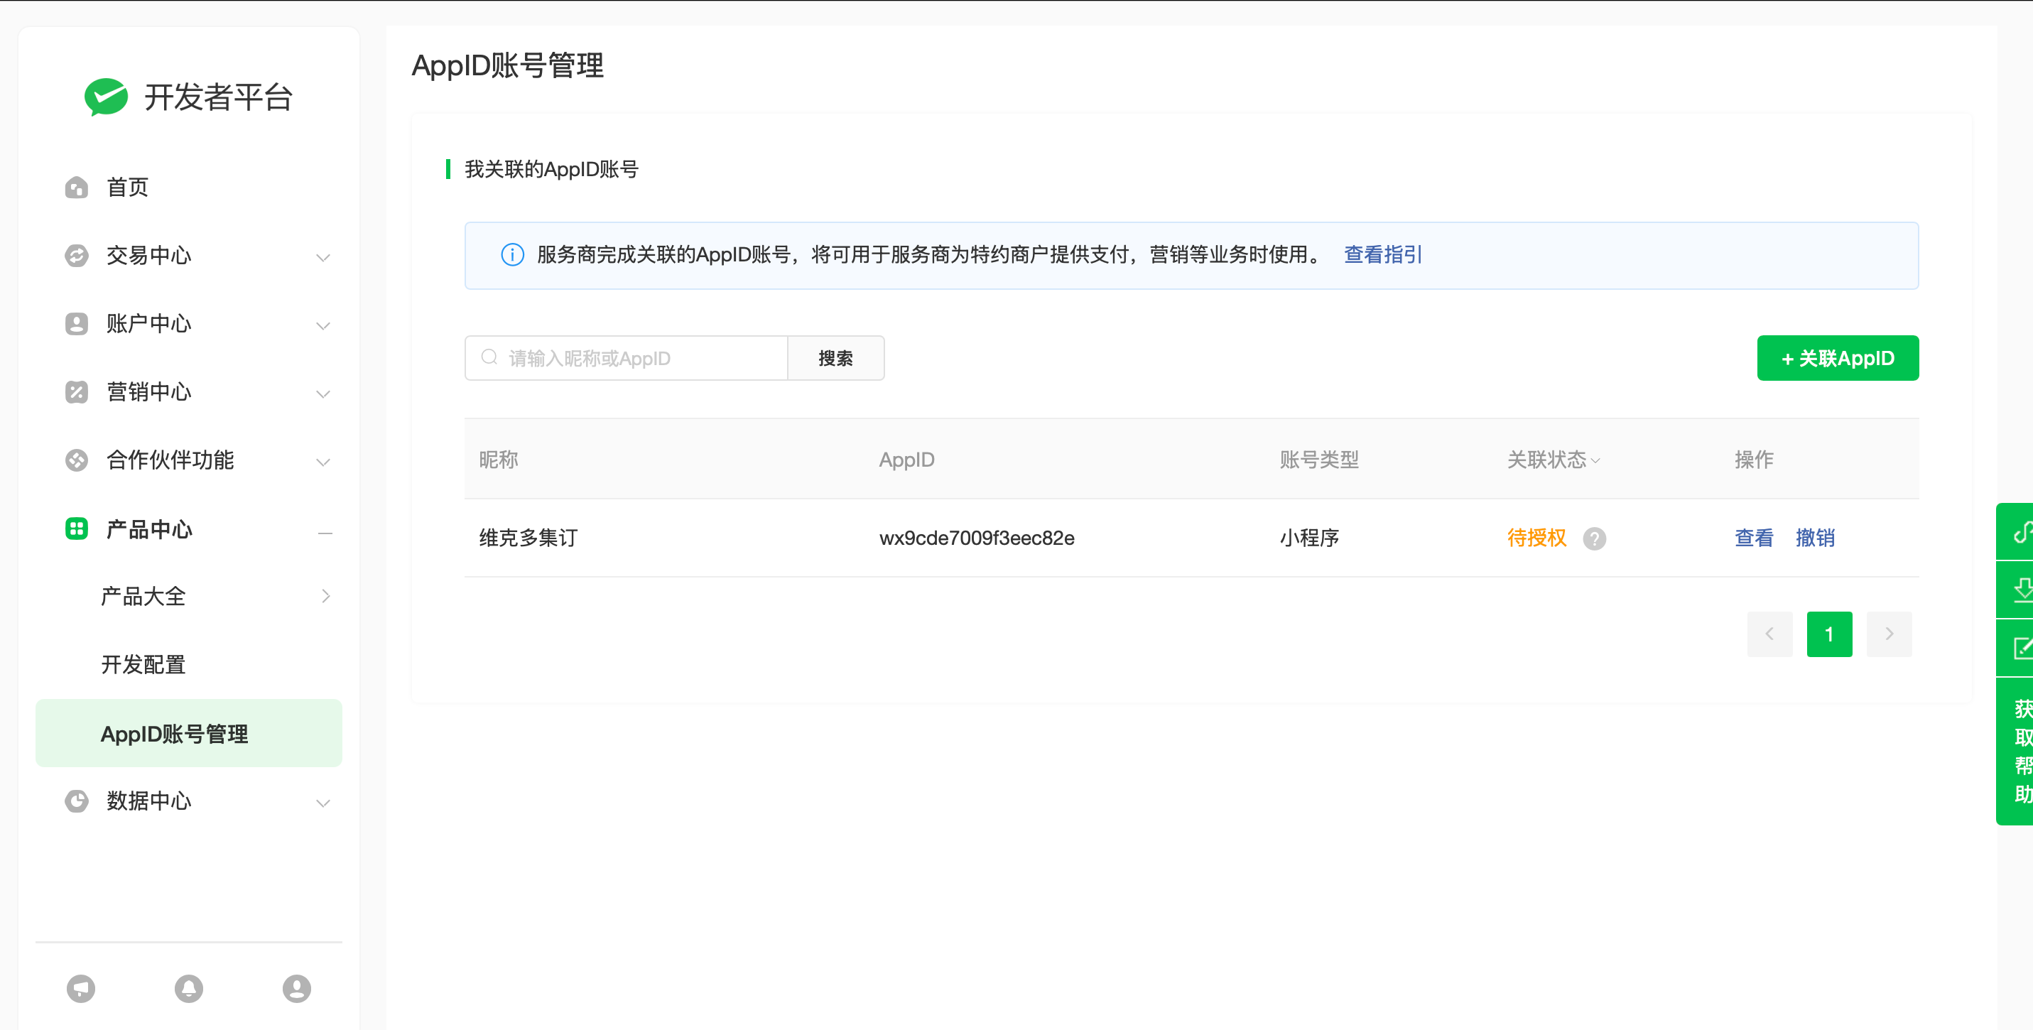Open announcements via megaphone icon
Image resolution: width=2033 pixels, height=1030 pixels.
pyautogui.click(x=80, y=988)
